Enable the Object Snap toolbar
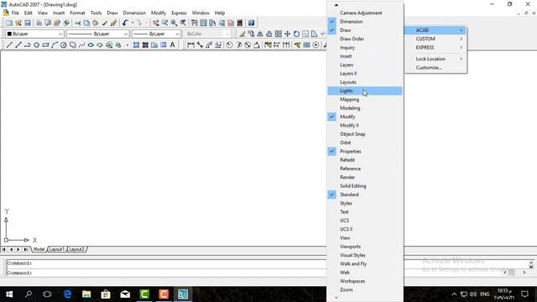 click(365, 134)
